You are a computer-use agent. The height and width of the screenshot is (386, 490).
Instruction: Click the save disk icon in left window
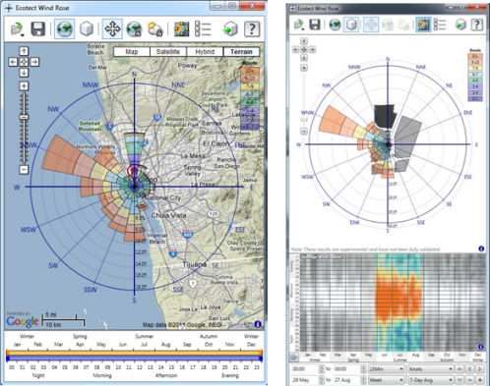(37, 28)
